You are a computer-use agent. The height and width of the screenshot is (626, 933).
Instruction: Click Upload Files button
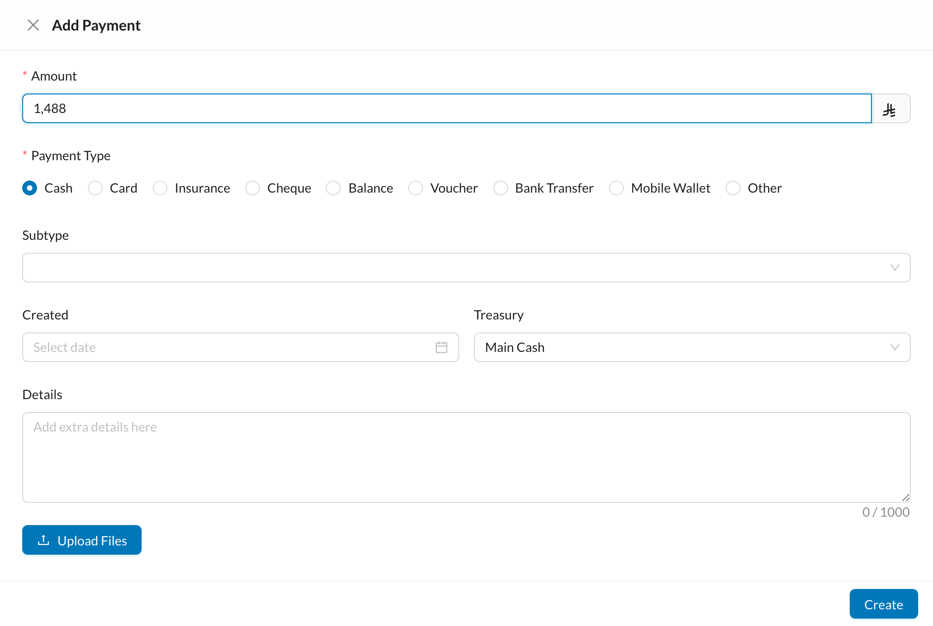(82, 540)
